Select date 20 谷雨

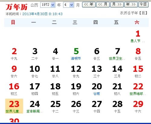click(x=97, y=90)
